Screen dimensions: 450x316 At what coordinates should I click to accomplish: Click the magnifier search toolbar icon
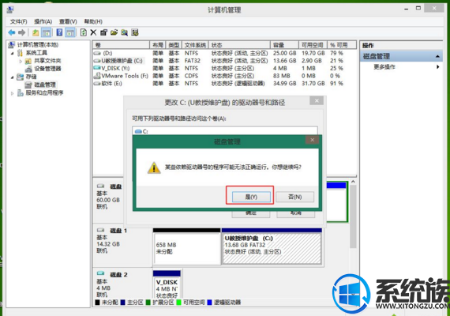124,32
